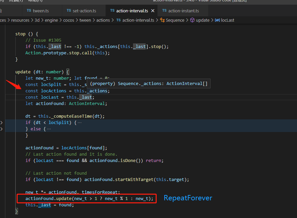This screenshot has height=218, width=297.
Task: Open the engine breadcrumb folder
Action: (x=51, y=20)
